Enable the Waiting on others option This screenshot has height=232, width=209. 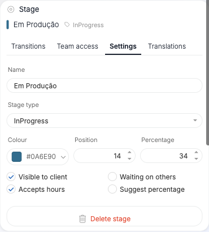(112, 177)
